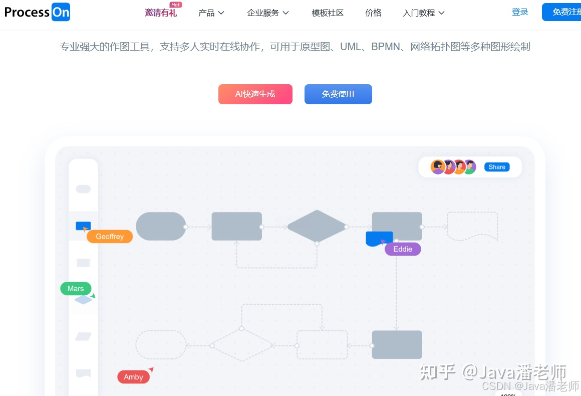Image resolution: width=581 pixels, height=396 pixels.
Task: Select the gray diamond decision shape
Action: 317,227
